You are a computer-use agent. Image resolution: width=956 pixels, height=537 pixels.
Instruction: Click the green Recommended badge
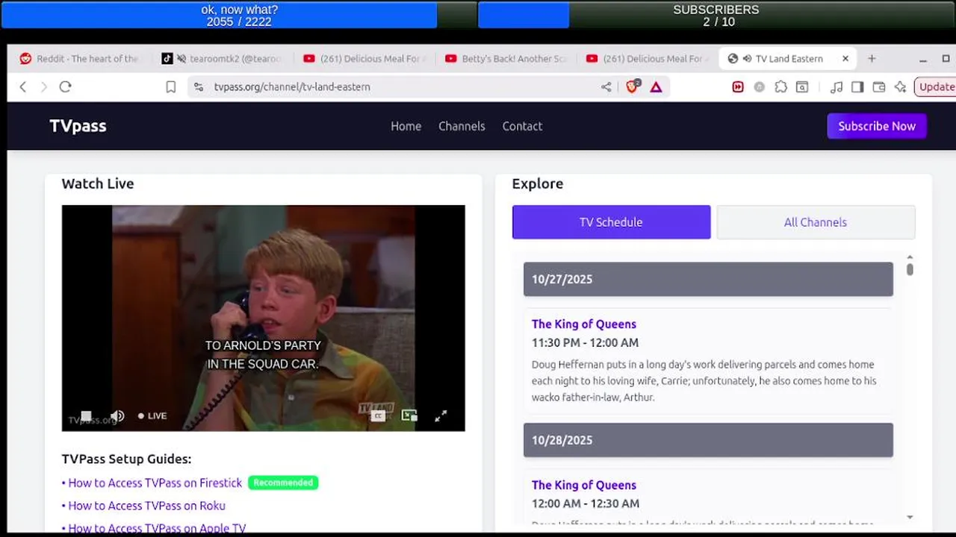283,483
